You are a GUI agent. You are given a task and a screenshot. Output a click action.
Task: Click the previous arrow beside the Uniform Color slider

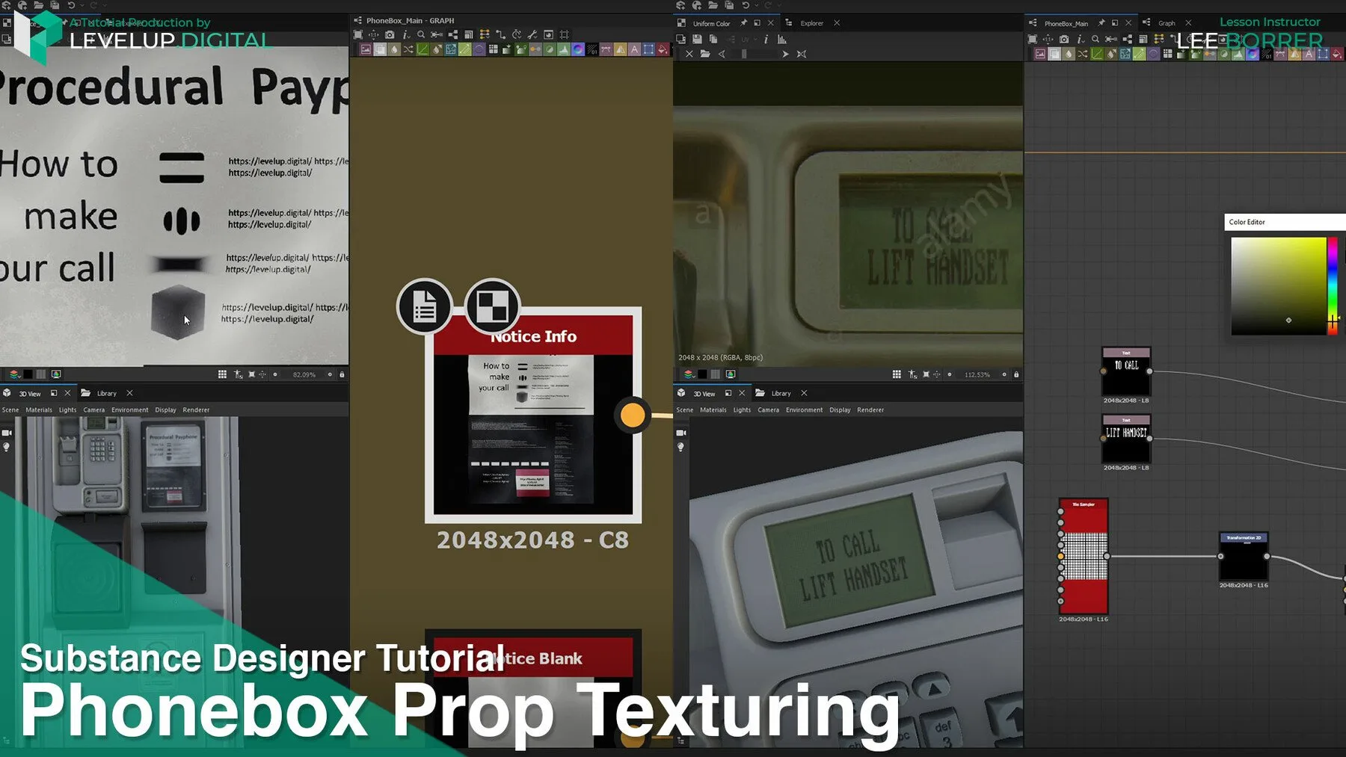(722, 54)
